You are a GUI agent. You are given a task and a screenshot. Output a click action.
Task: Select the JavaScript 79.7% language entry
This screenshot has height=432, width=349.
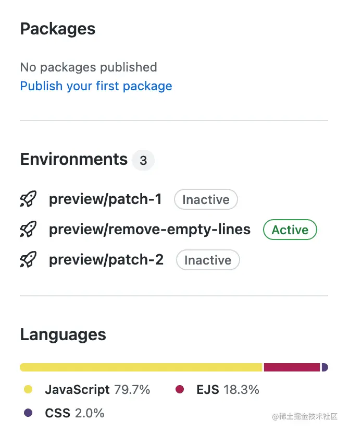tap(97, 390)
